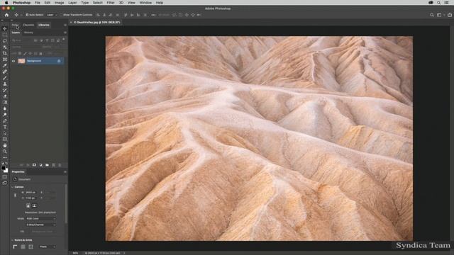The width and height of the screenshot is (454, 255).
Task: Open the Window menu
Action: tap(145, 3)
